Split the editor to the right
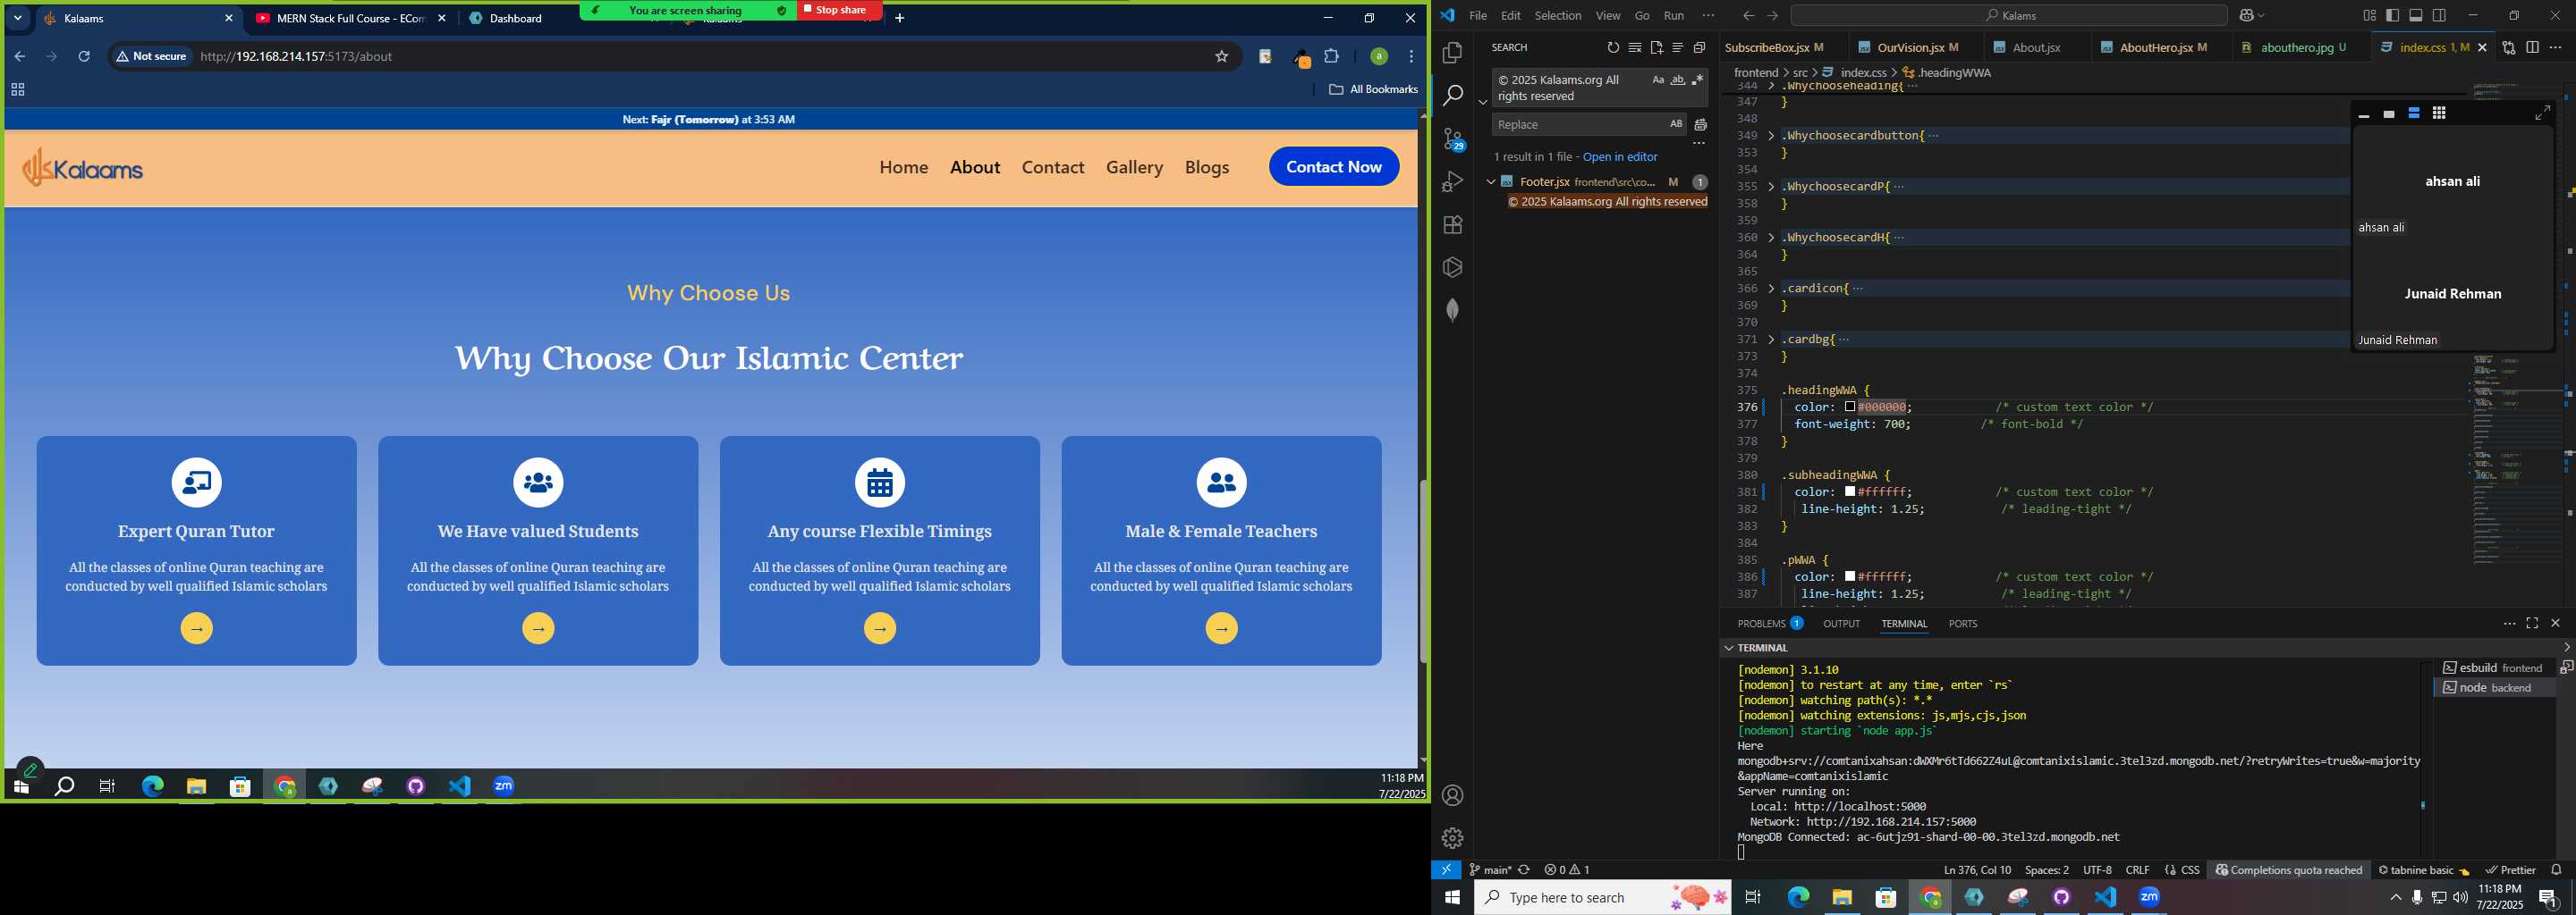The image size is (2576, 915). pyautogui.click(x=2532, y=48)
